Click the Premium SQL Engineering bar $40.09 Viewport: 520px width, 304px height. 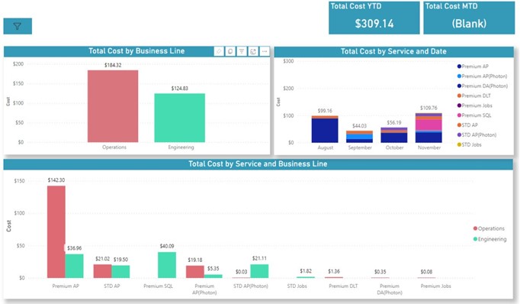[x=167, y=265]
